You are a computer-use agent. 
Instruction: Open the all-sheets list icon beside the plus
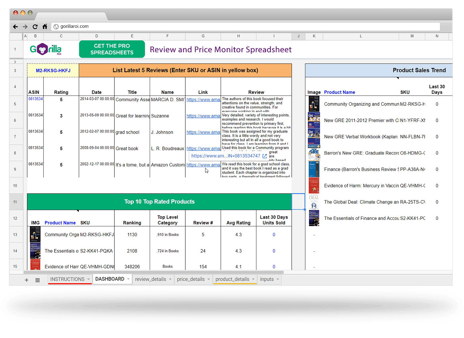tap(37, 280)
